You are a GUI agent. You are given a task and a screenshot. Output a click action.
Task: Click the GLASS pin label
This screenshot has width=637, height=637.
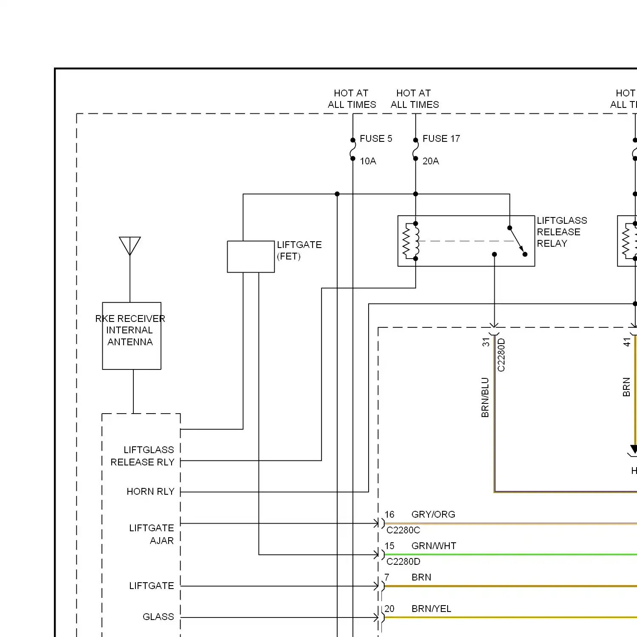pos(158,617)
